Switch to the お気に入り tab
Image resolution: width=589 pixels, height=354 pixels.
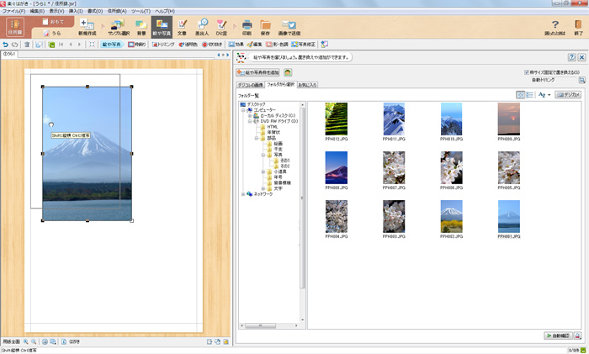tap(307, 85)
